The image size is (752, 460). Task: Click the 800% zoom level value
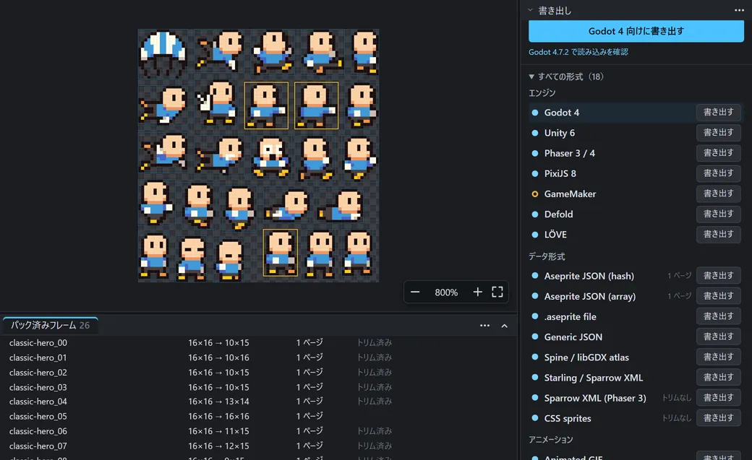[446, 292]
